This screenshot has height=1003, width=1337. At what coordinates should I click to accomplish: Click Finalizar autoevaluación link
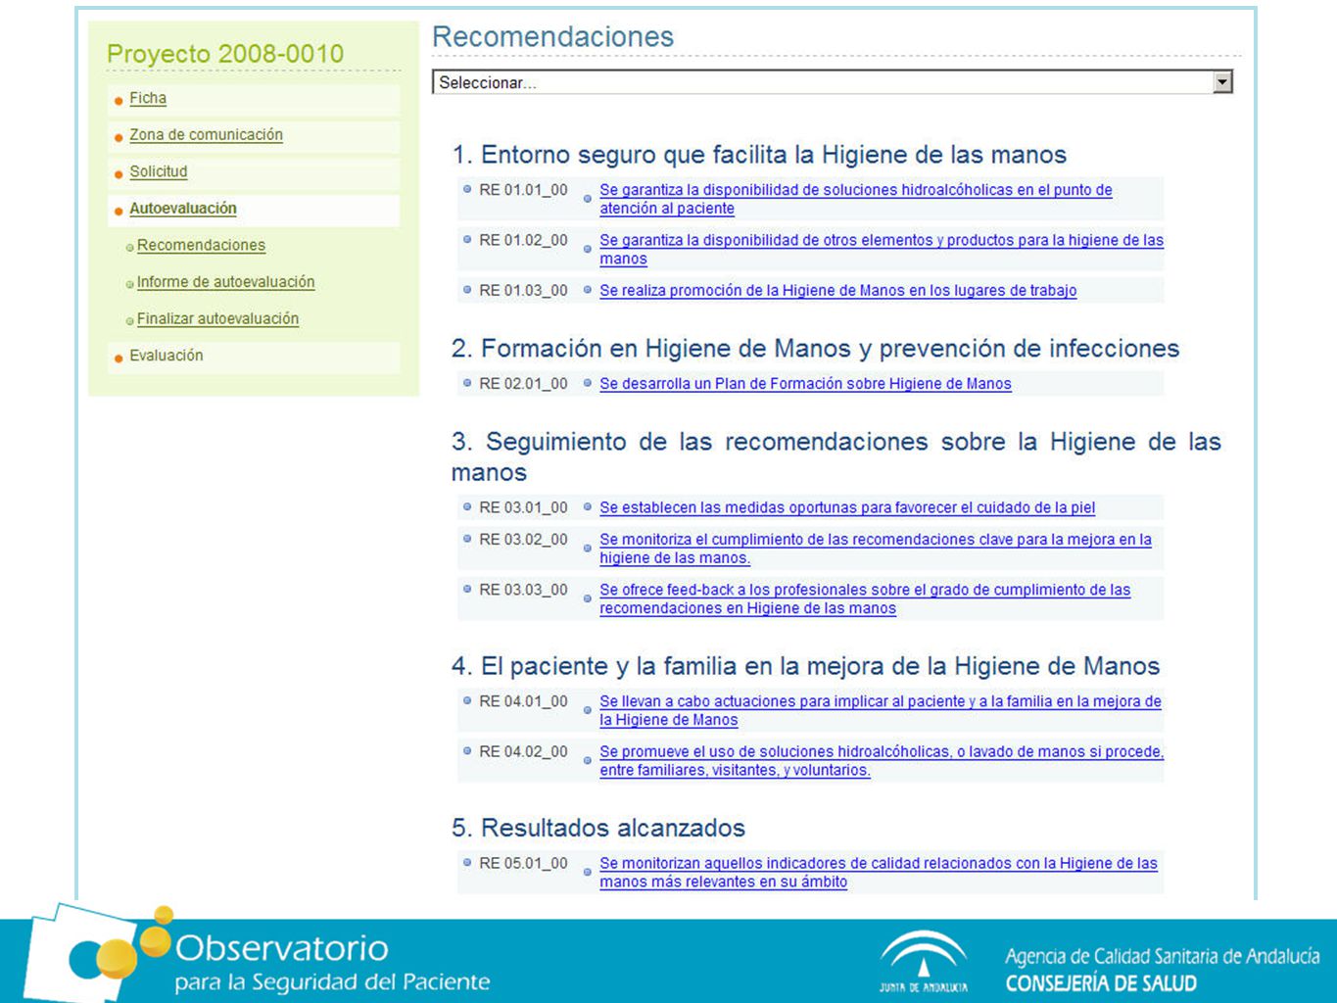point(217,318)
